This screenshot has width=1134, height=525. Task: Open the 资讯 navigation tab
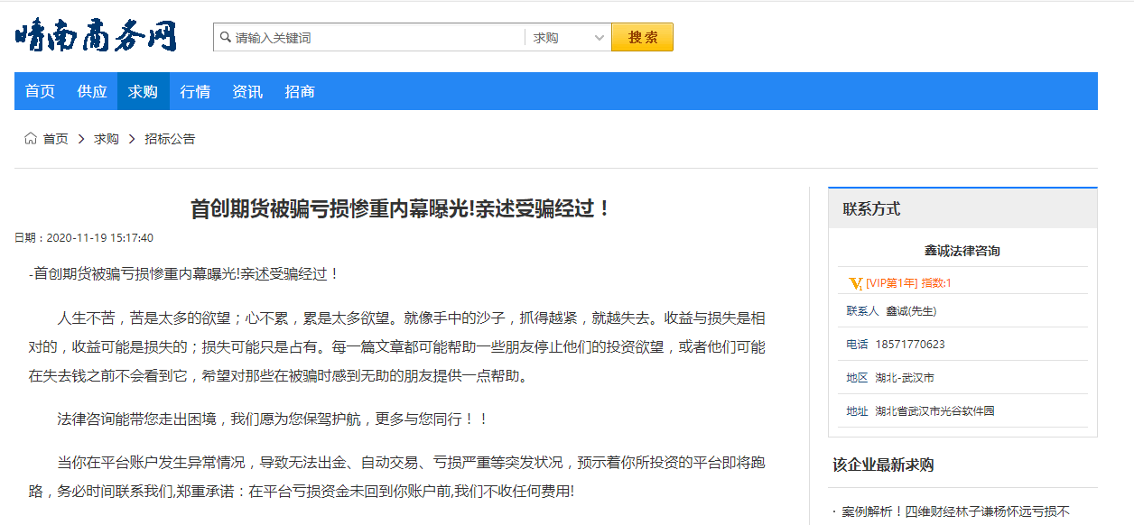click(x=247, y=91)
